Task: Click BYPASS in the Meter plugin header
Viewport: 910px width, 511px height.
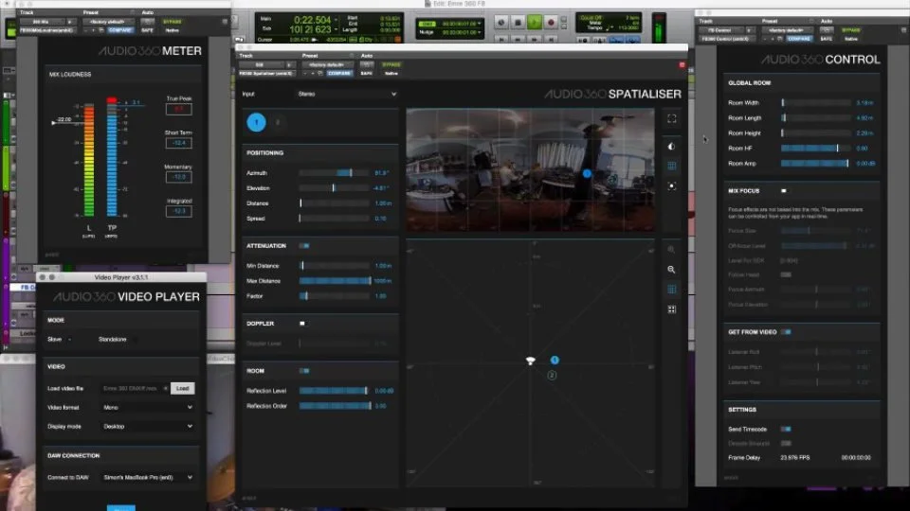Action: [172, 22]
